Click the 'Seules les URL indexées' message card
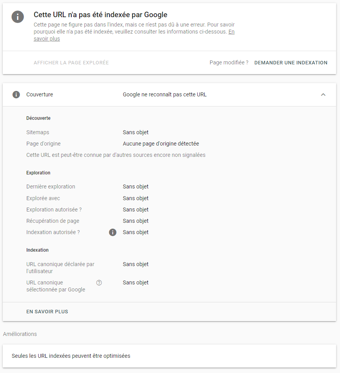The height and width of the screenshot is (373, 340). click(x=169, y=356)
